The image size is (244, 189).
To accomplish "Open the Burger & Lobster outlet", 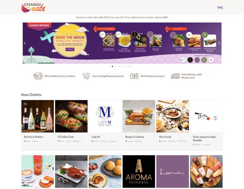I will coord(139,125).
